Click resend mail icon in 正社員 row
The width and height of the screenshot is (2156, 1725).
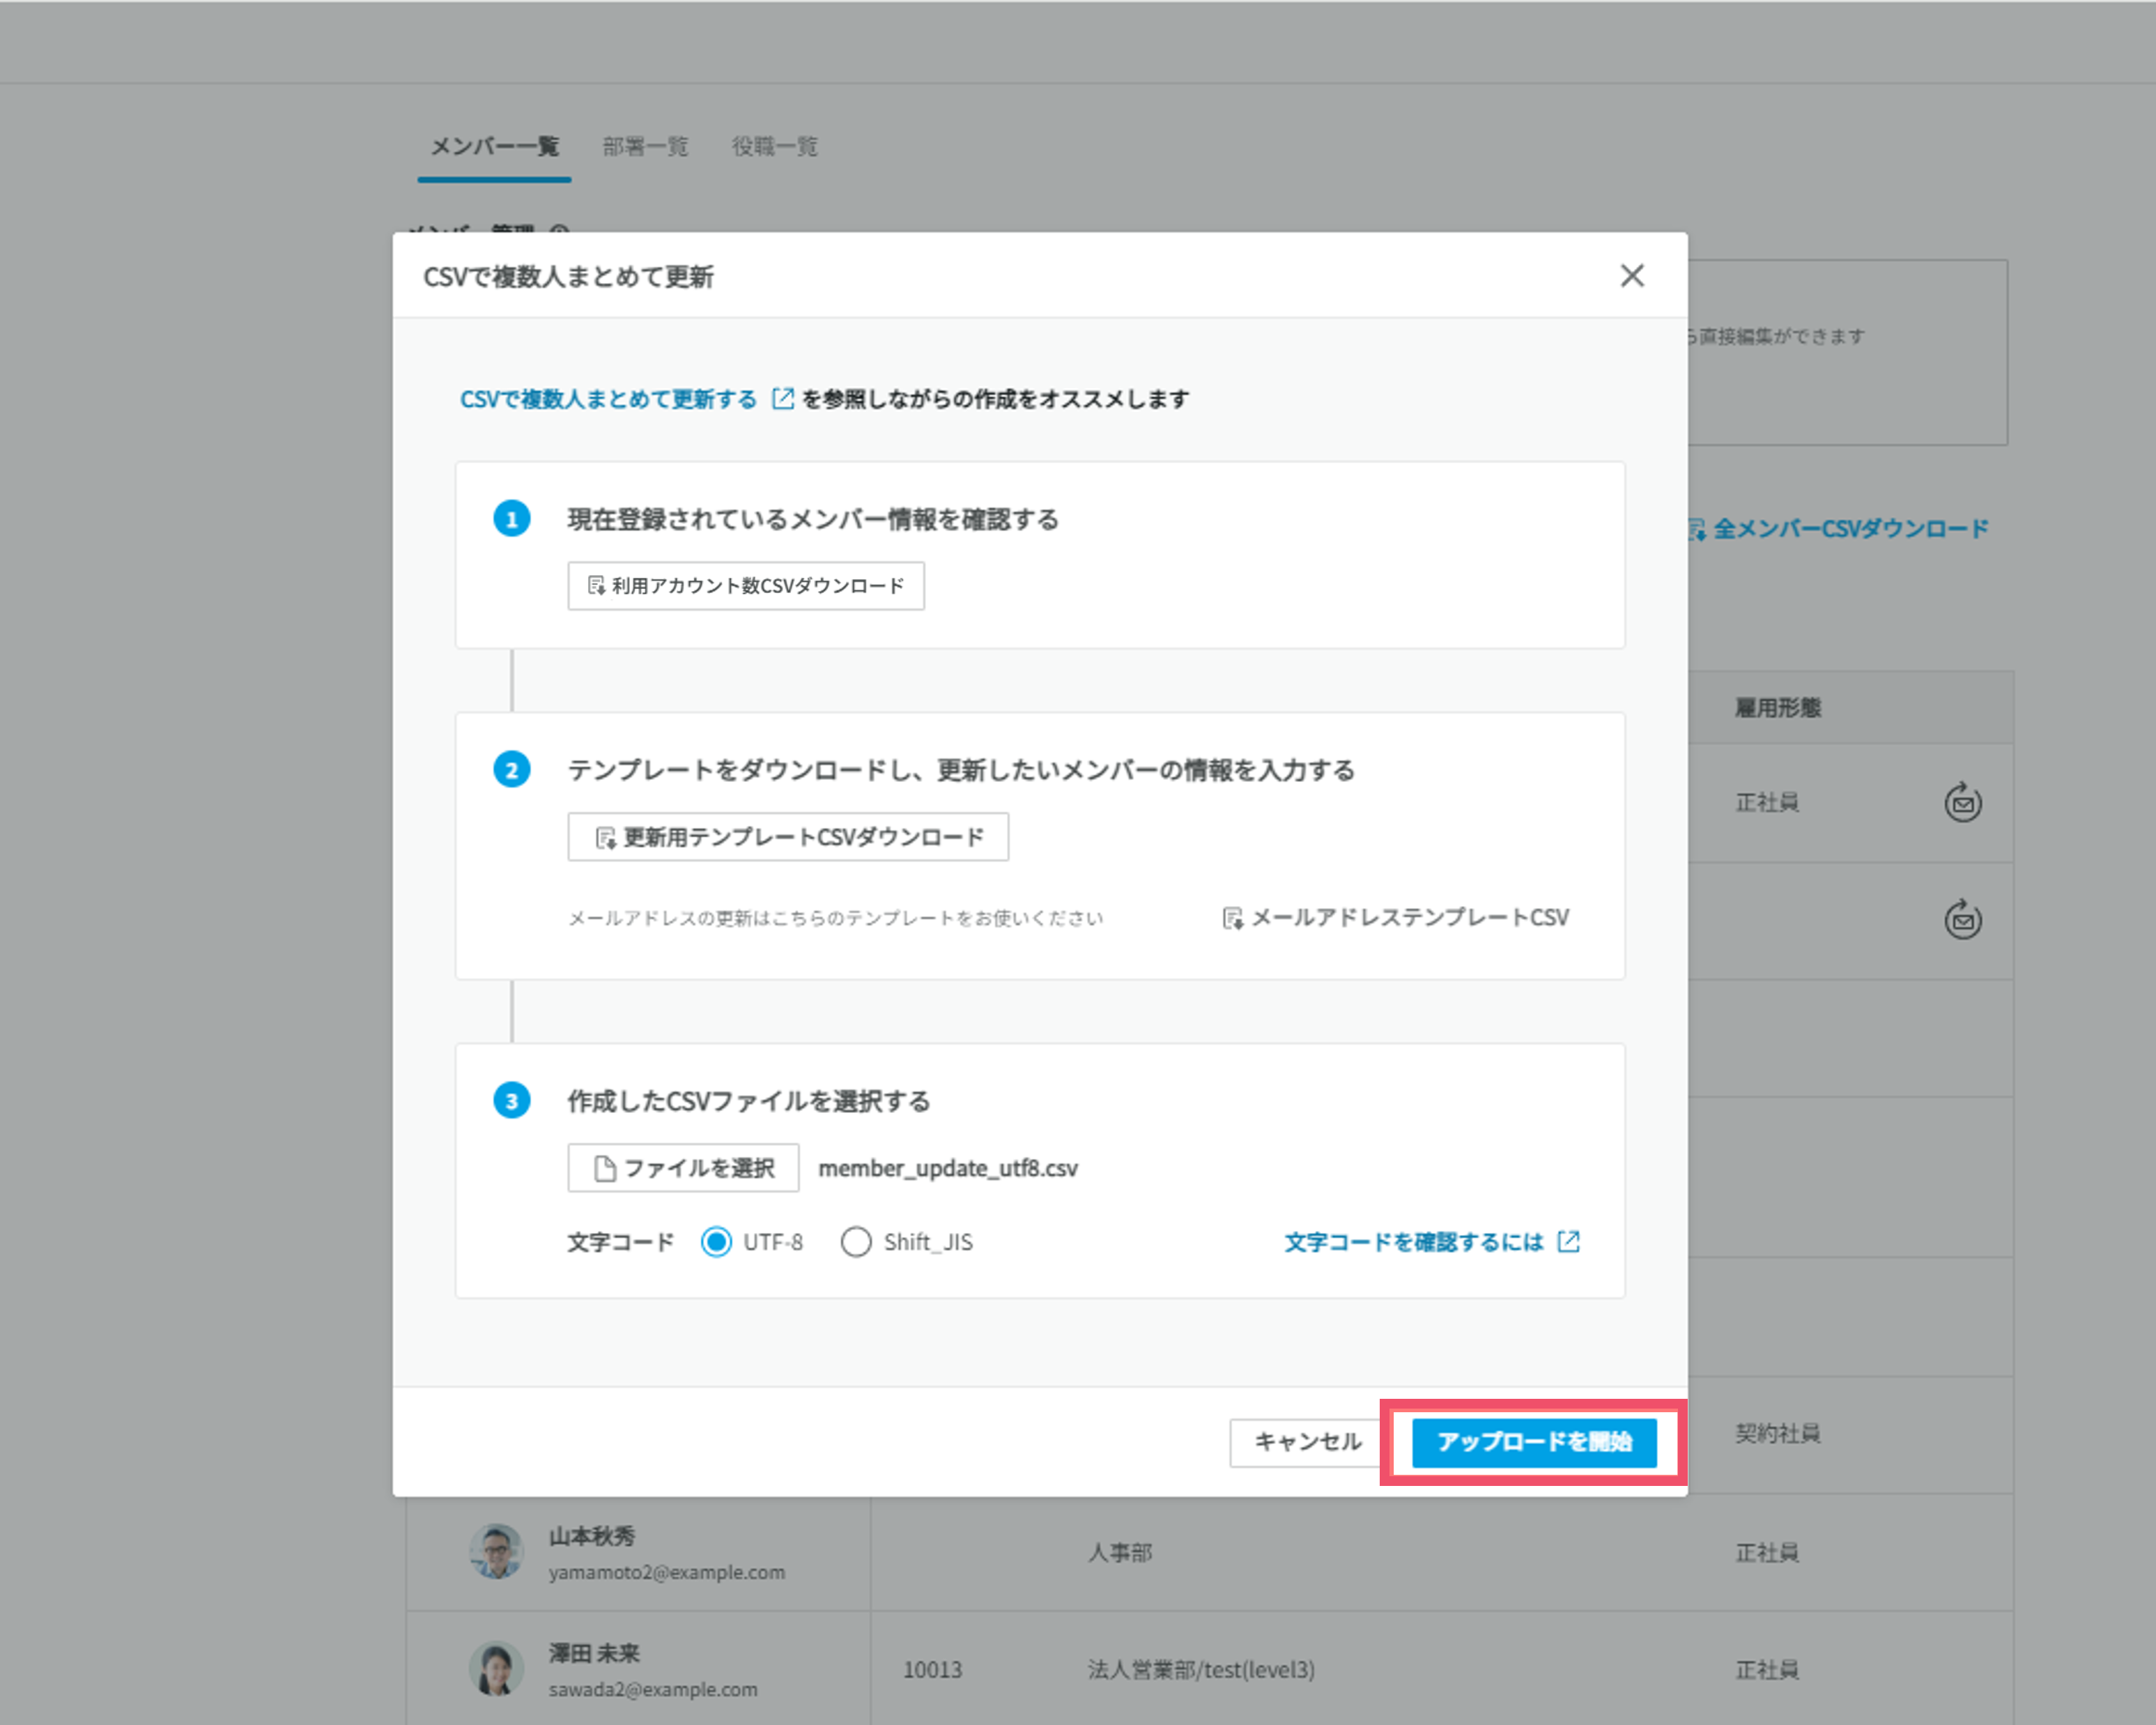coord(1963,802)
